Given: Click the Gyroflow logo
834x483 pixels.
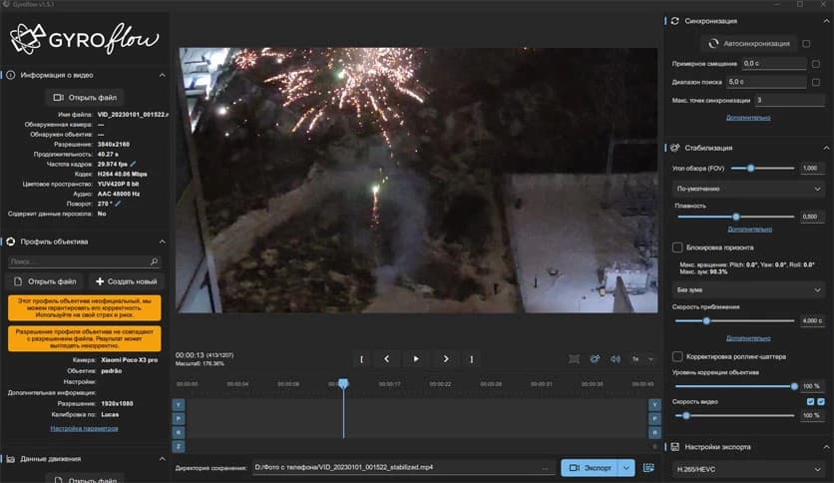Looking at the screenshot, I should coord(84,38).
